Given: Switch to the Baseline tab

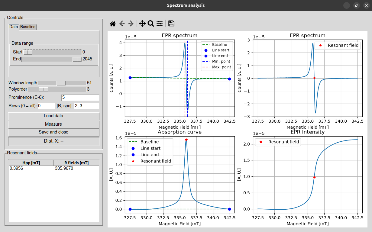Looking at the screenshot, I should pyautogui.click(x=28, y=27).
